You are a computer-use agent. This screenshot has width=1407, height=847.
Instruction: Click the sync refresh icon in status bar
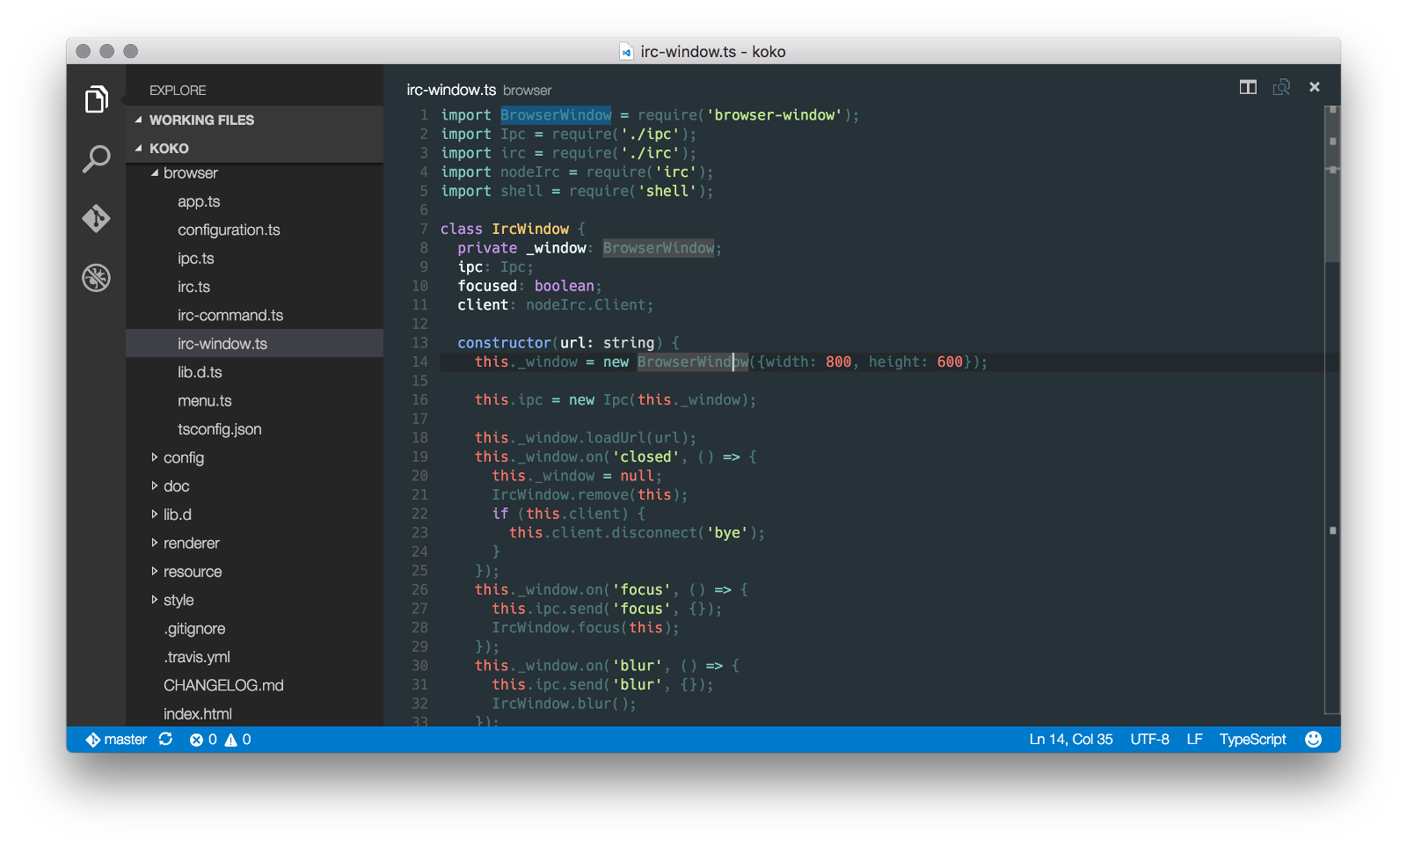pos(165,739)
